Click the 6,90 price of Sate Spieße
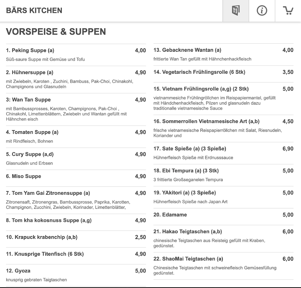This screenshot has height=288, width=301. pos(288,149)
